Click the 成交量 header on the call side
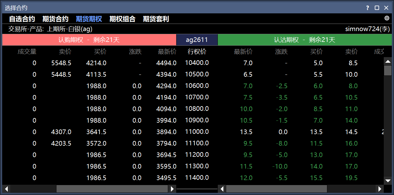 (27, 52)
